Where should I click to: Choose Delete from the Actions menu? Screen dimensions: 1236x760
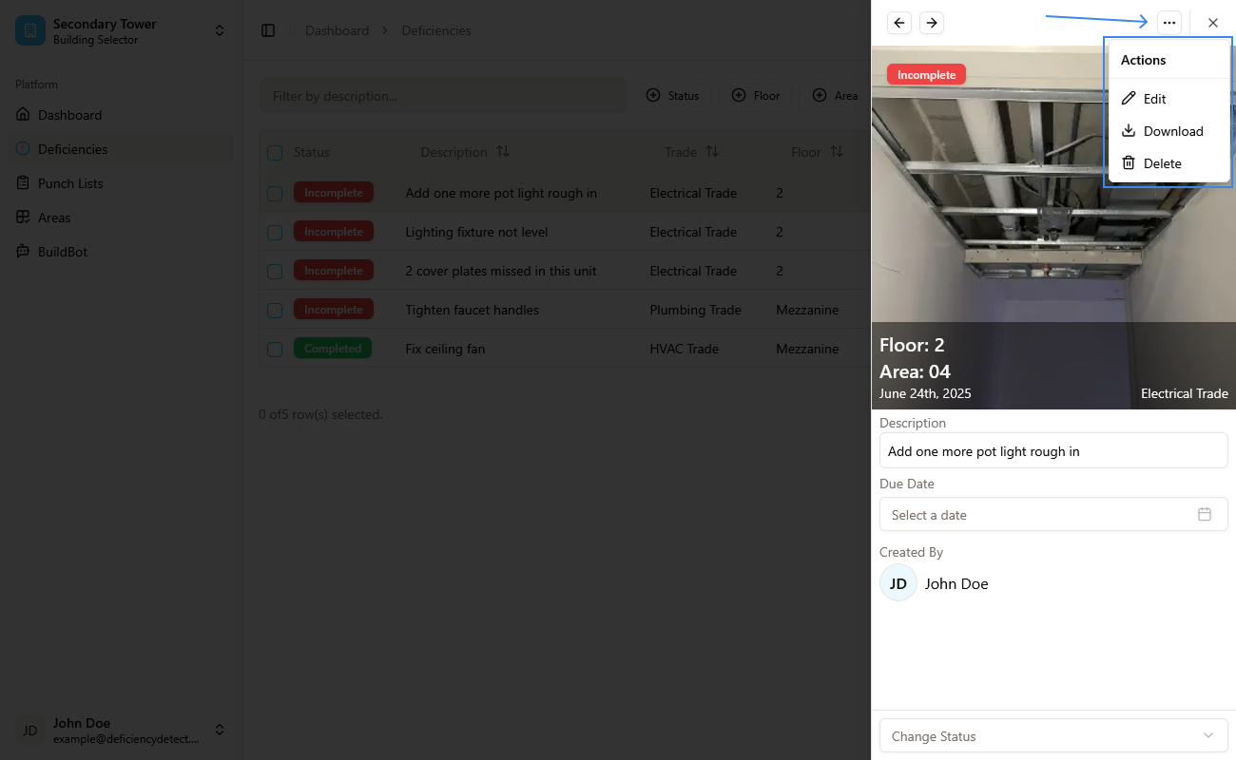(x=1169, y=163)
